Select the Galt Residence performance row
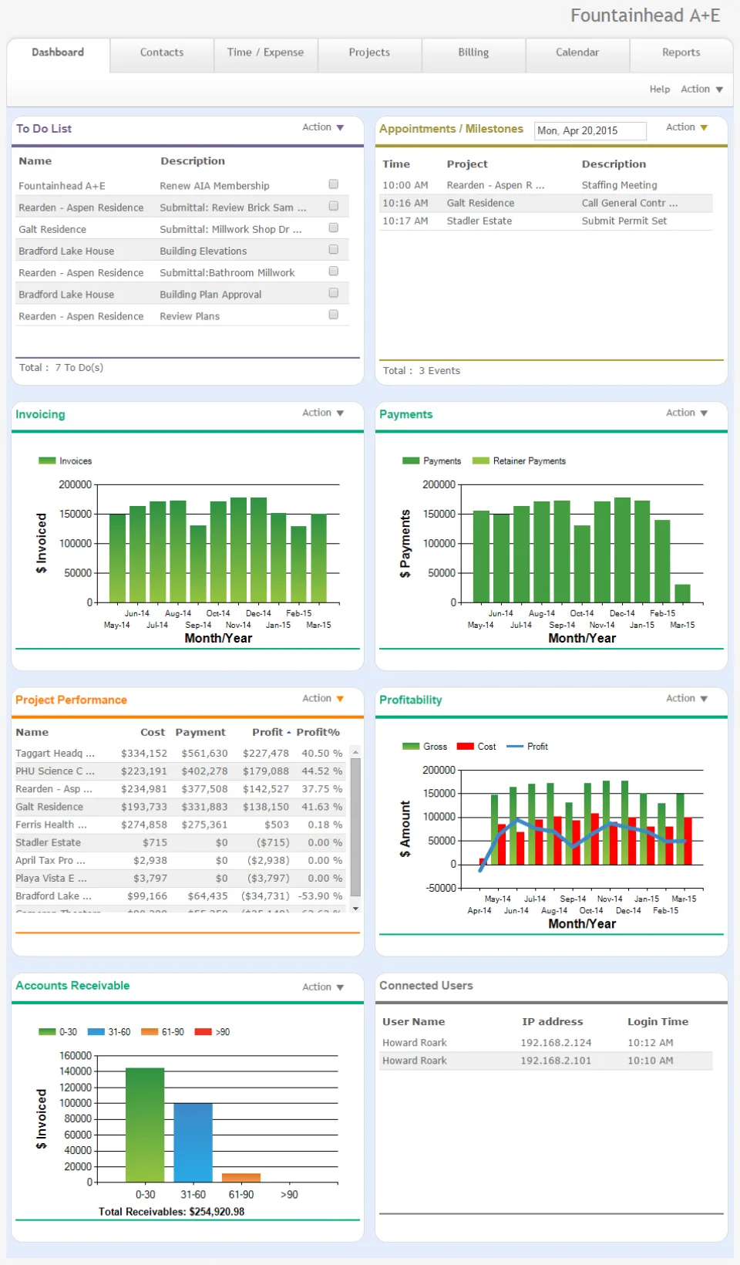The image size is (740, 1265). [x=181, y=806]
